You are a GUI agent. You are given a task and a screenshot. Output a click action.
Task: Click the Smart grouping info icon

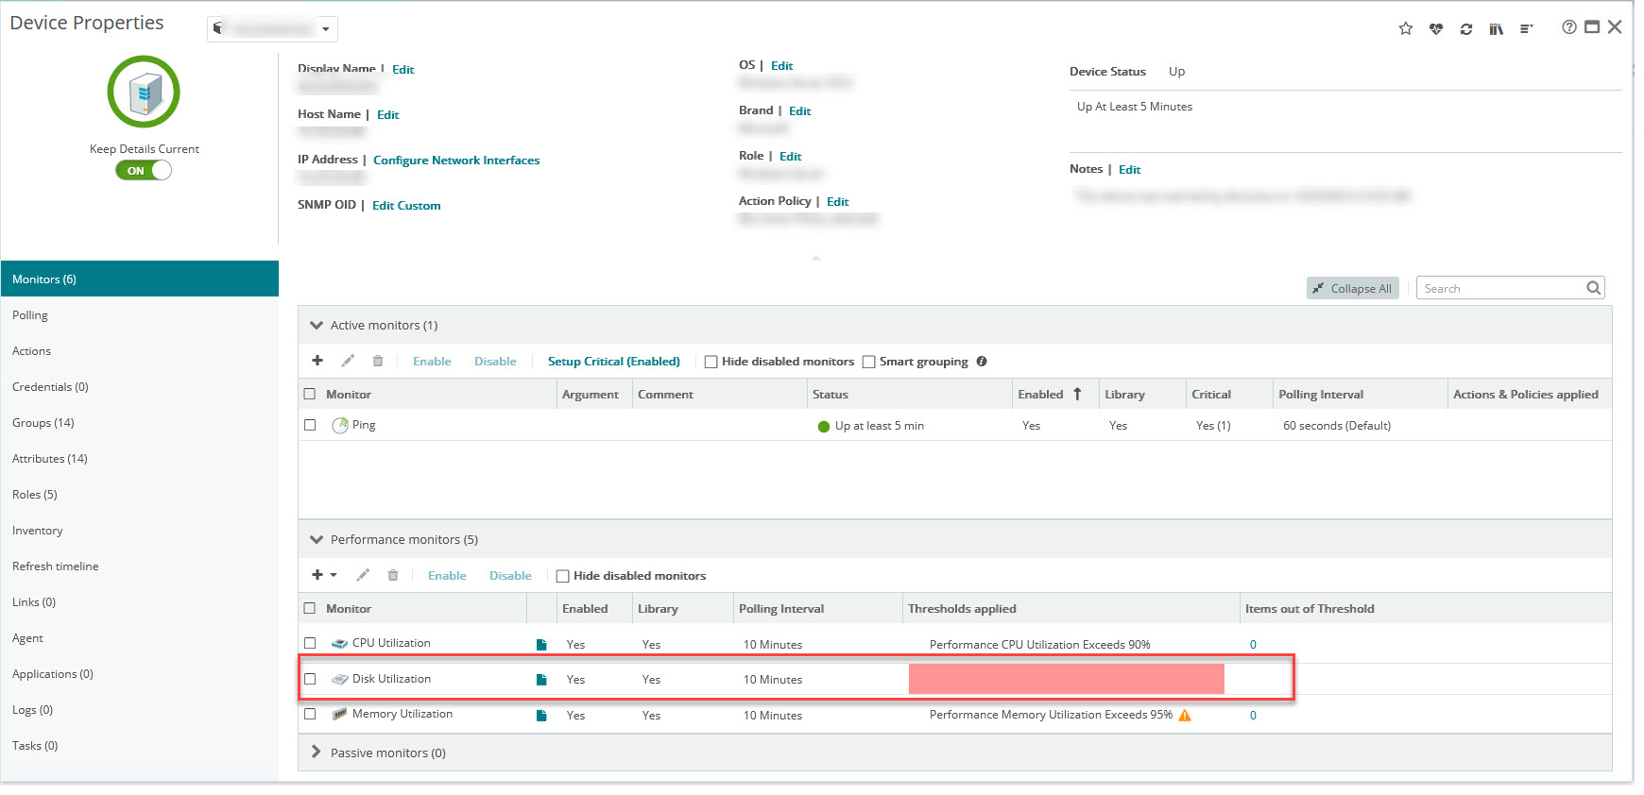(982, 362)
